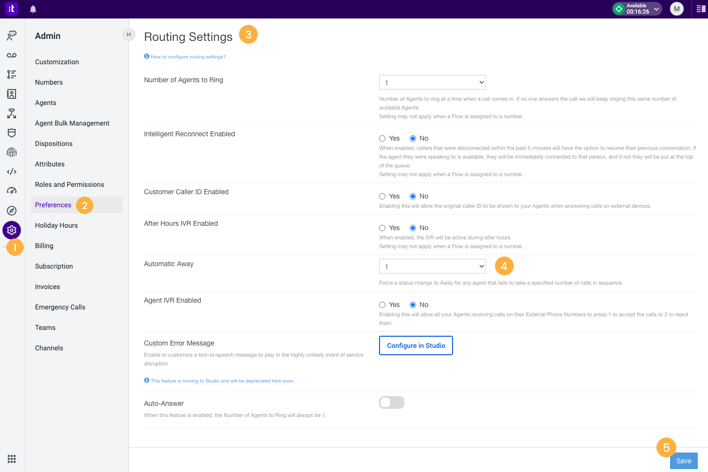Open Number of Agents to Ring dropdown

[x=433, y=82]
